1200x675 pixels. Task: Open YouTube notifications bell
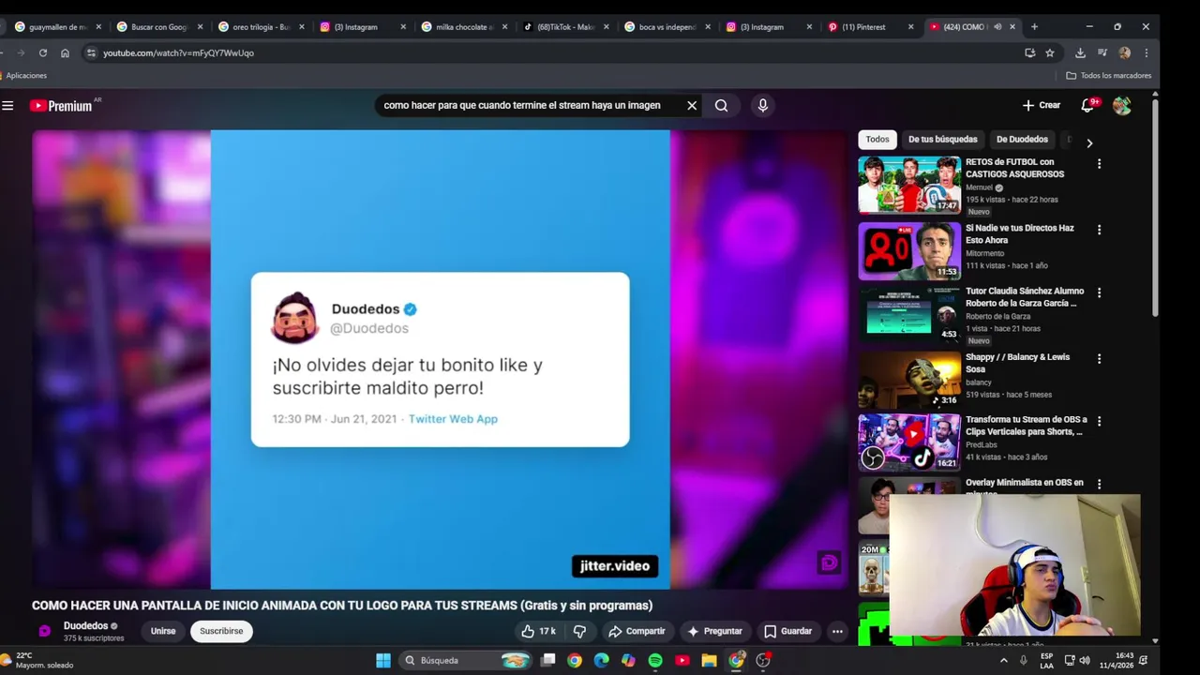1088,106
